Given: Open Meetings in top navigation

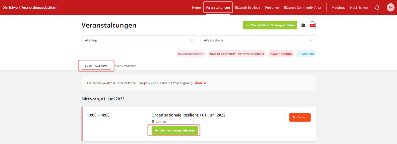Looking at the screenshot, I should point(338,8).
